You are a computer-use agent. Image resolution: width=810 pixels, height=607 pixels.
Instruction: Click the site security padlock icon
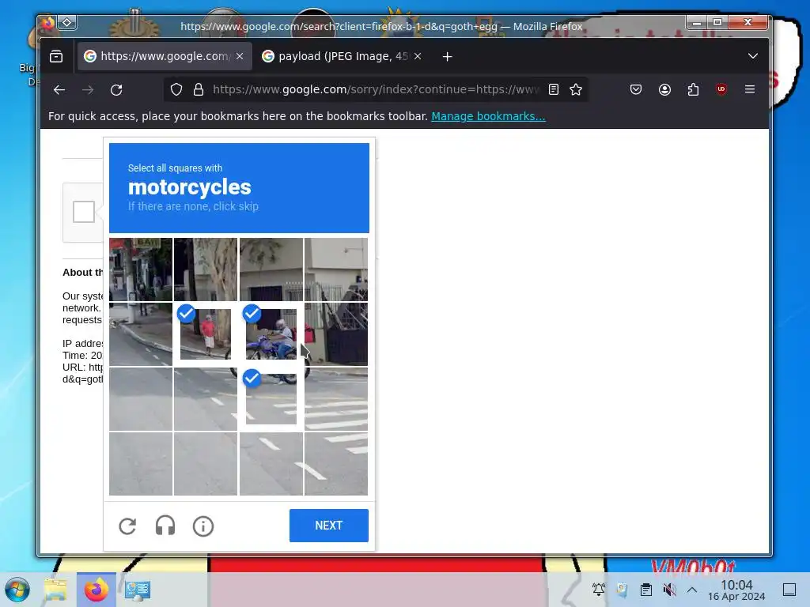pos(199,90)
